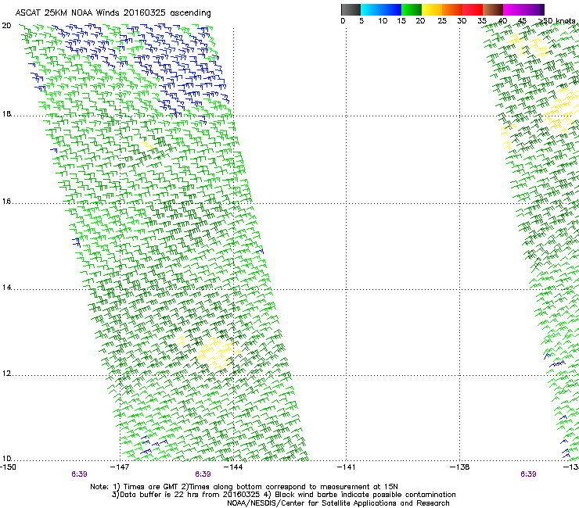Click the longitude axis label '-138'
The image size is (579, 508).
pyautogui.click(x=460, y=467)
